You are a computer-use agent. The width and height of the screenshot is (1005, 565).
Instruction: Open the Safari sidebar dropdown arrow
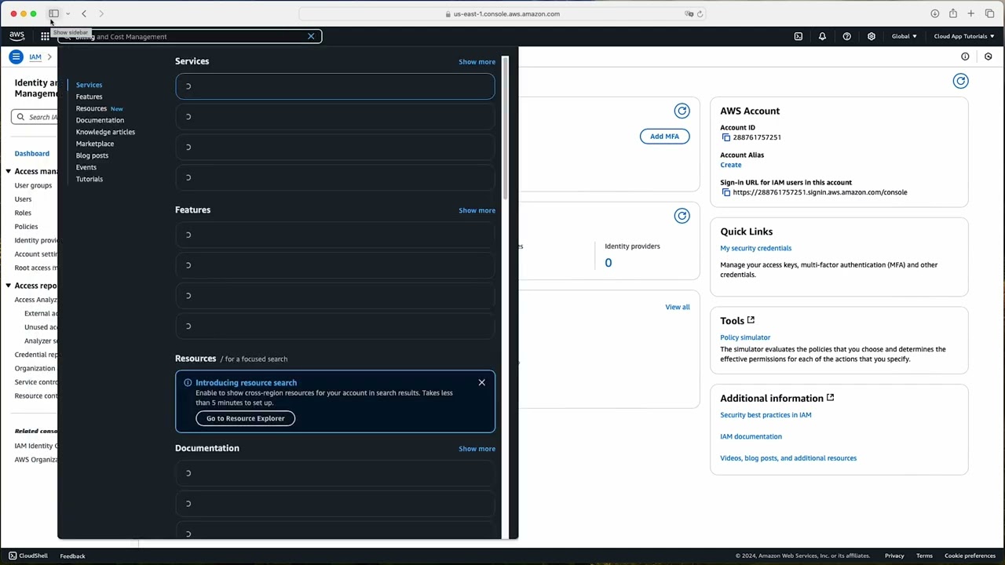[68, 13]
